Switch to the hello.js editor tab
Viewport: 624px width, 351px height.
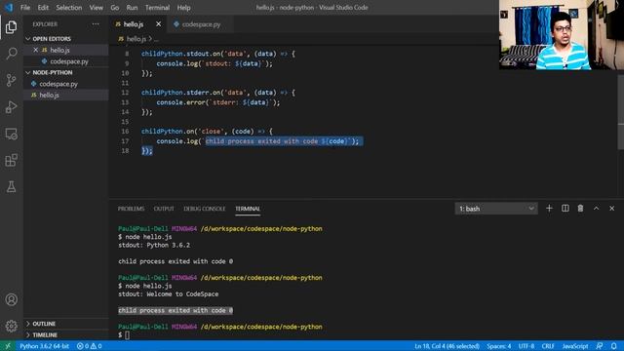point(134,24)
